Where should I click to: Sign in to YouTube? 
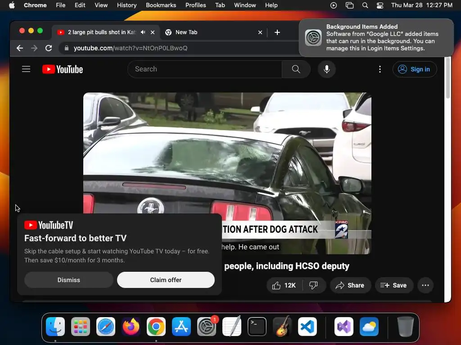pos(414,69)
